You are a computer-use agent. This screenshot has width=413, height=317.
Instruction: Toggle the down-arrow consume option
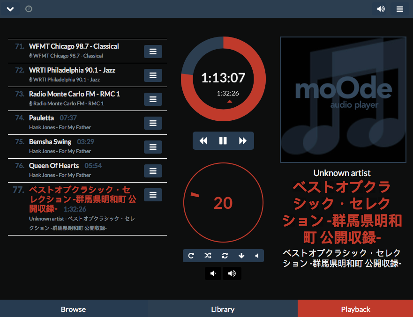click(241, 256)
